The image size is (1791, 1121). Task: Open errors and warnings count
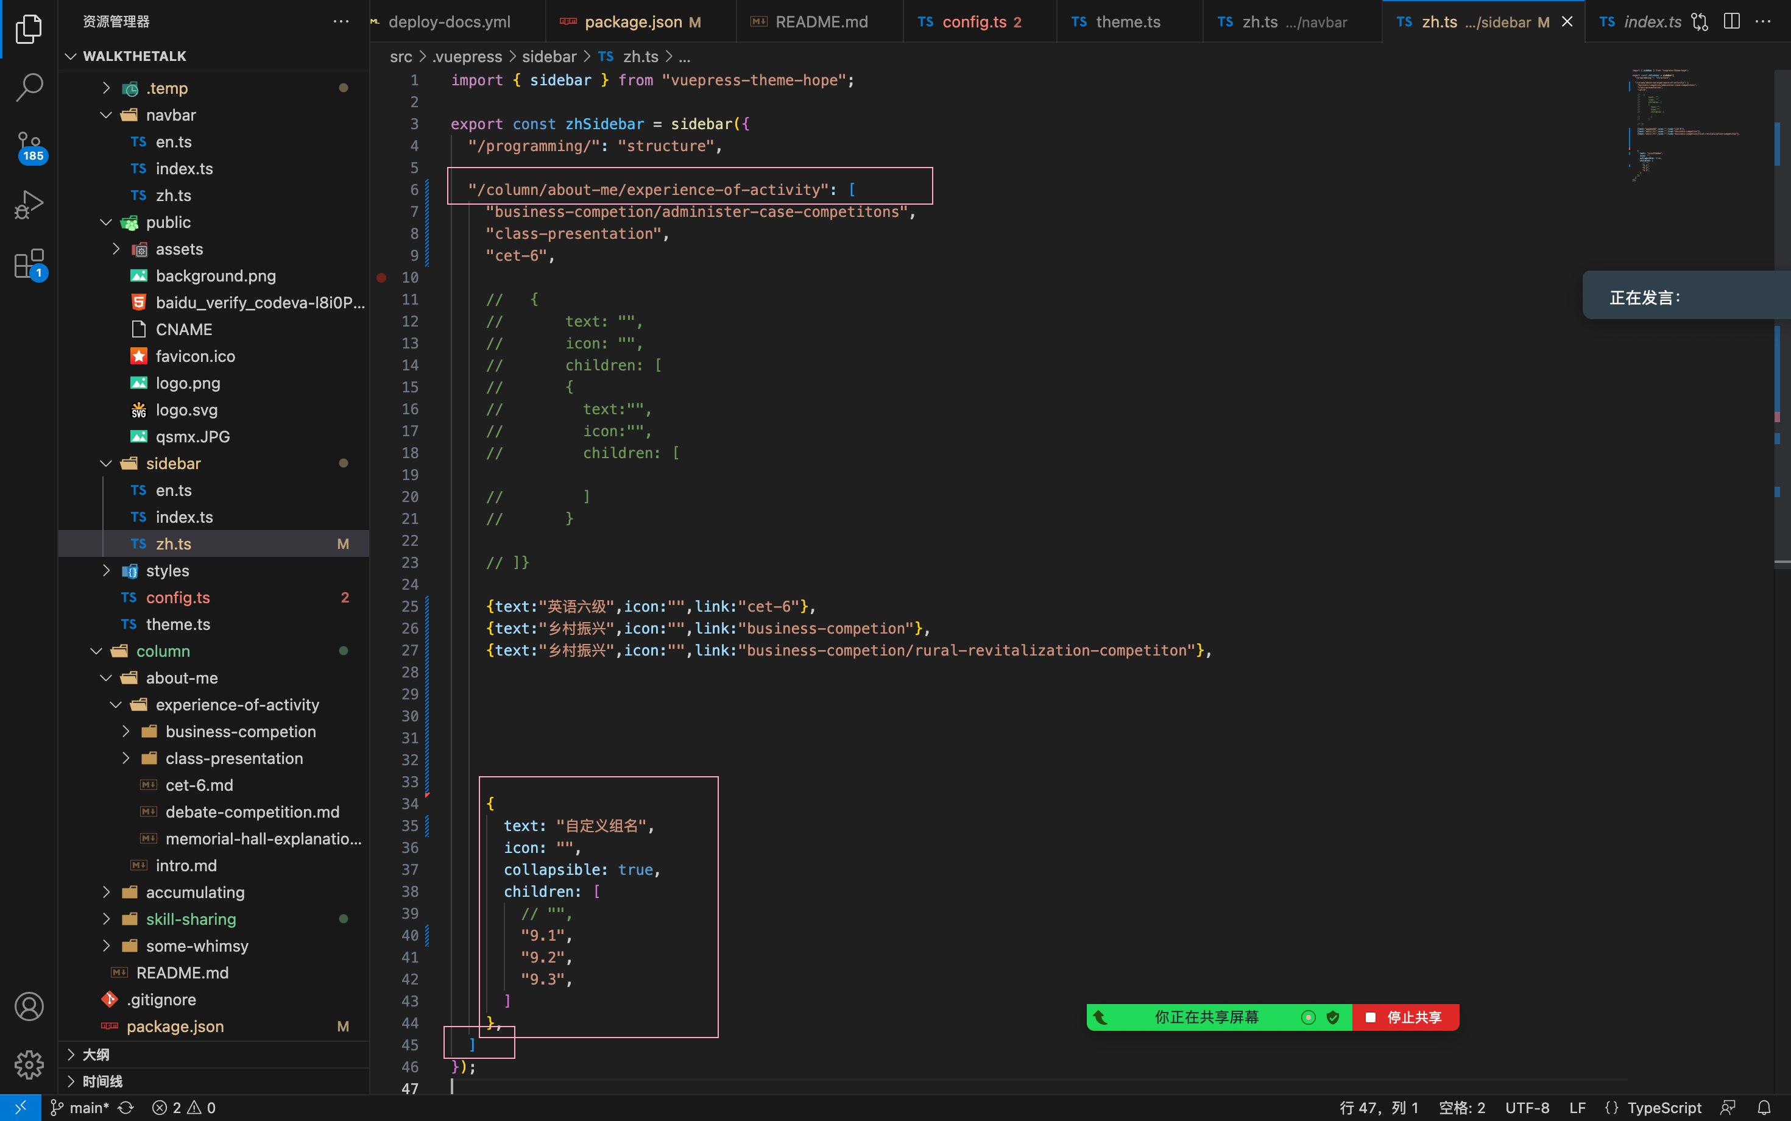click(184, 1108)
